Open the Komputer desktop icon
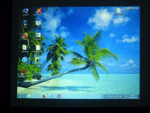Screen dimensions: 150x113 pos(25,12)
